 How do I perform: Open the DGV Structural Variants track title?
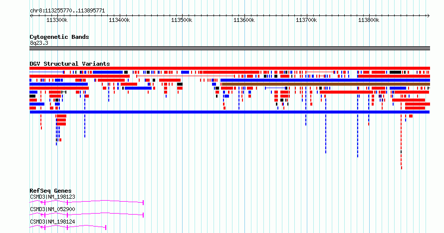(70, 64)
